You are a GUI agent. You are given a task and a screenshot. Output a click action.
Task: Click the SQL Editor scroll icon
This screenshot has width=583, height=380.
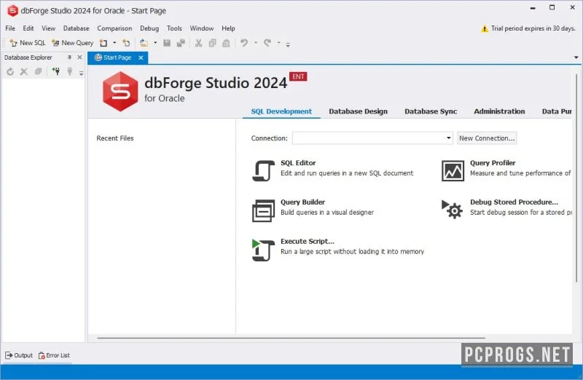click(263, 171)
